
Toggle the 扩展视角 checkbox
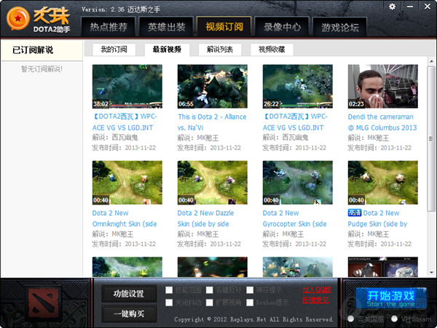[x=210, y=302]
